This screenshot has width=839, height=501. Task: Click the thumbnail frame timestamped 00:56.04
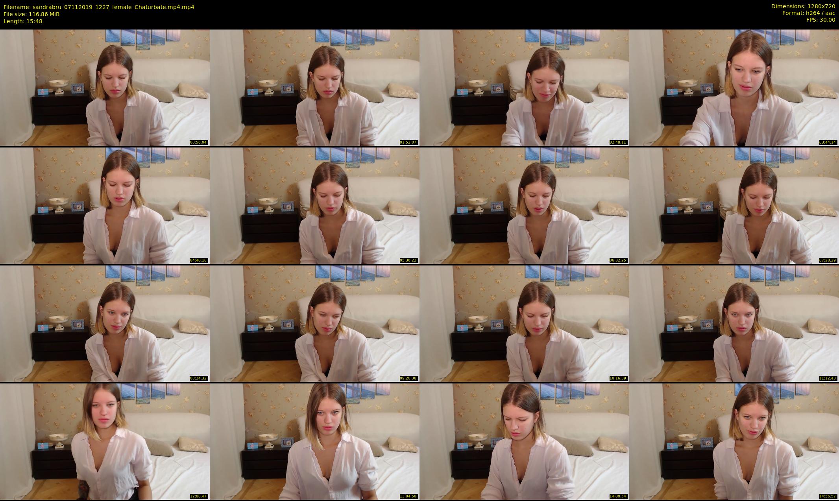point(105,88)
